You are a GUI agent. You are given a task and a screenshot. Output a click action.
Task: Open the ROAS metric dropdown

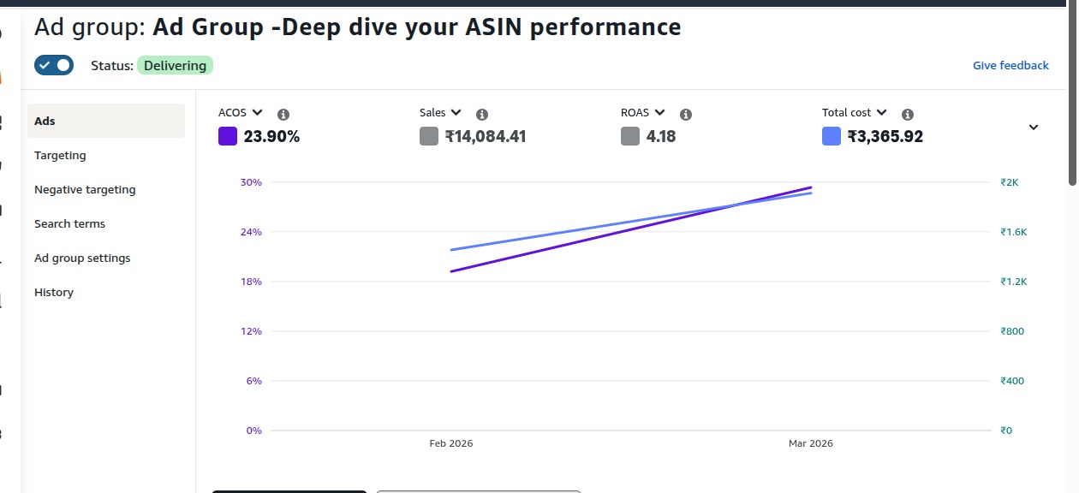[x=659, y=113]
